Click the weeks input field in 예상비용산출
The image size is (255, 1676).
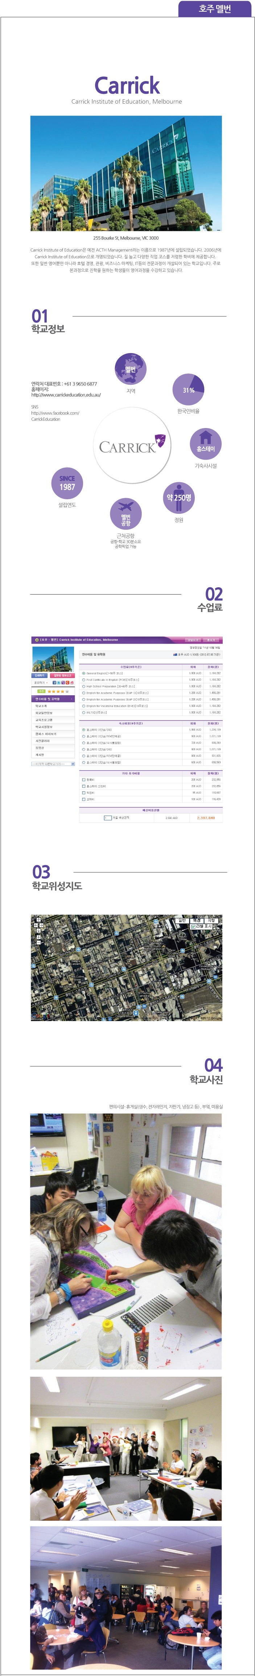(108, 818)
